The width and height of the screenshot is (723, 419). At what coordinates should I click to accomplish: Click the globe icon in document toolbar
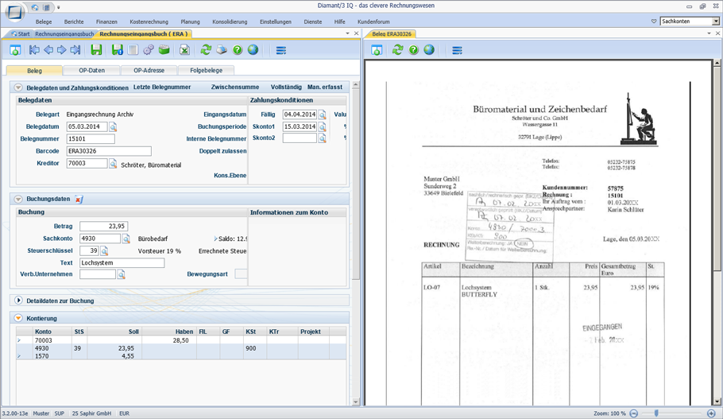[429, 50]
